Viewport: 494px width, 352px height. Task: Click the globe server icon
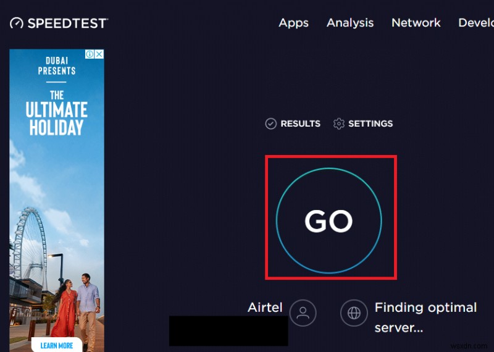tap(354, 313)
